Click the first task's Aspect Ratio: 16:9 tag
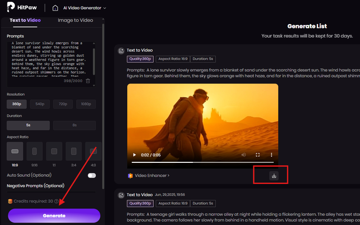Viewport: 360px width, 225px height. pos(173,59)
